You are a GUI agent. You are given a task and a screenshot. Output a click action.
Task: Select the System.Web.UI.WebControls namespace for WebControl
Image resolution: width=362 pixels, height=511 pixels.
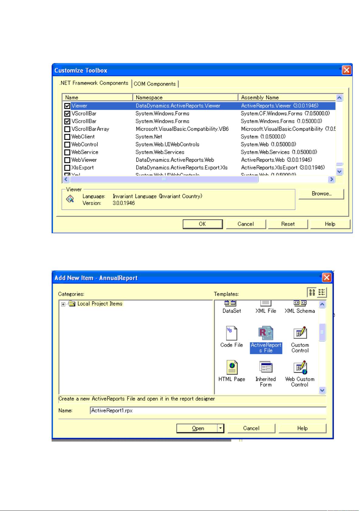click(x=168, y=144)
